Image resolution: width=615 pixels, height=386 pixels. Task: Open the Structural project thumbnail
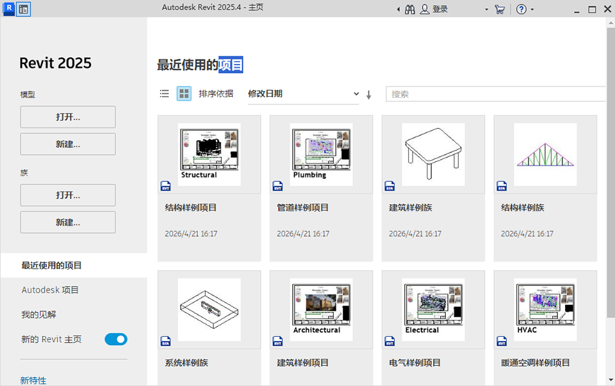coord(209,154)
